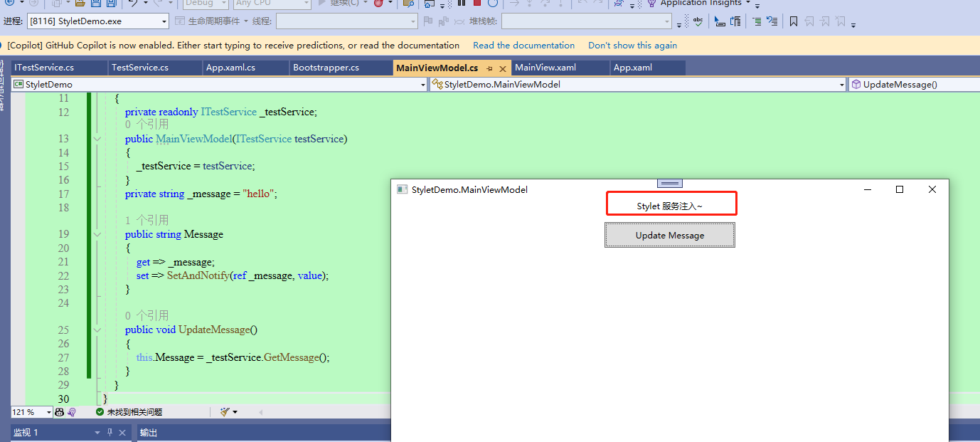Click the StyletDemo window app icon

click(x=402, y=189)
